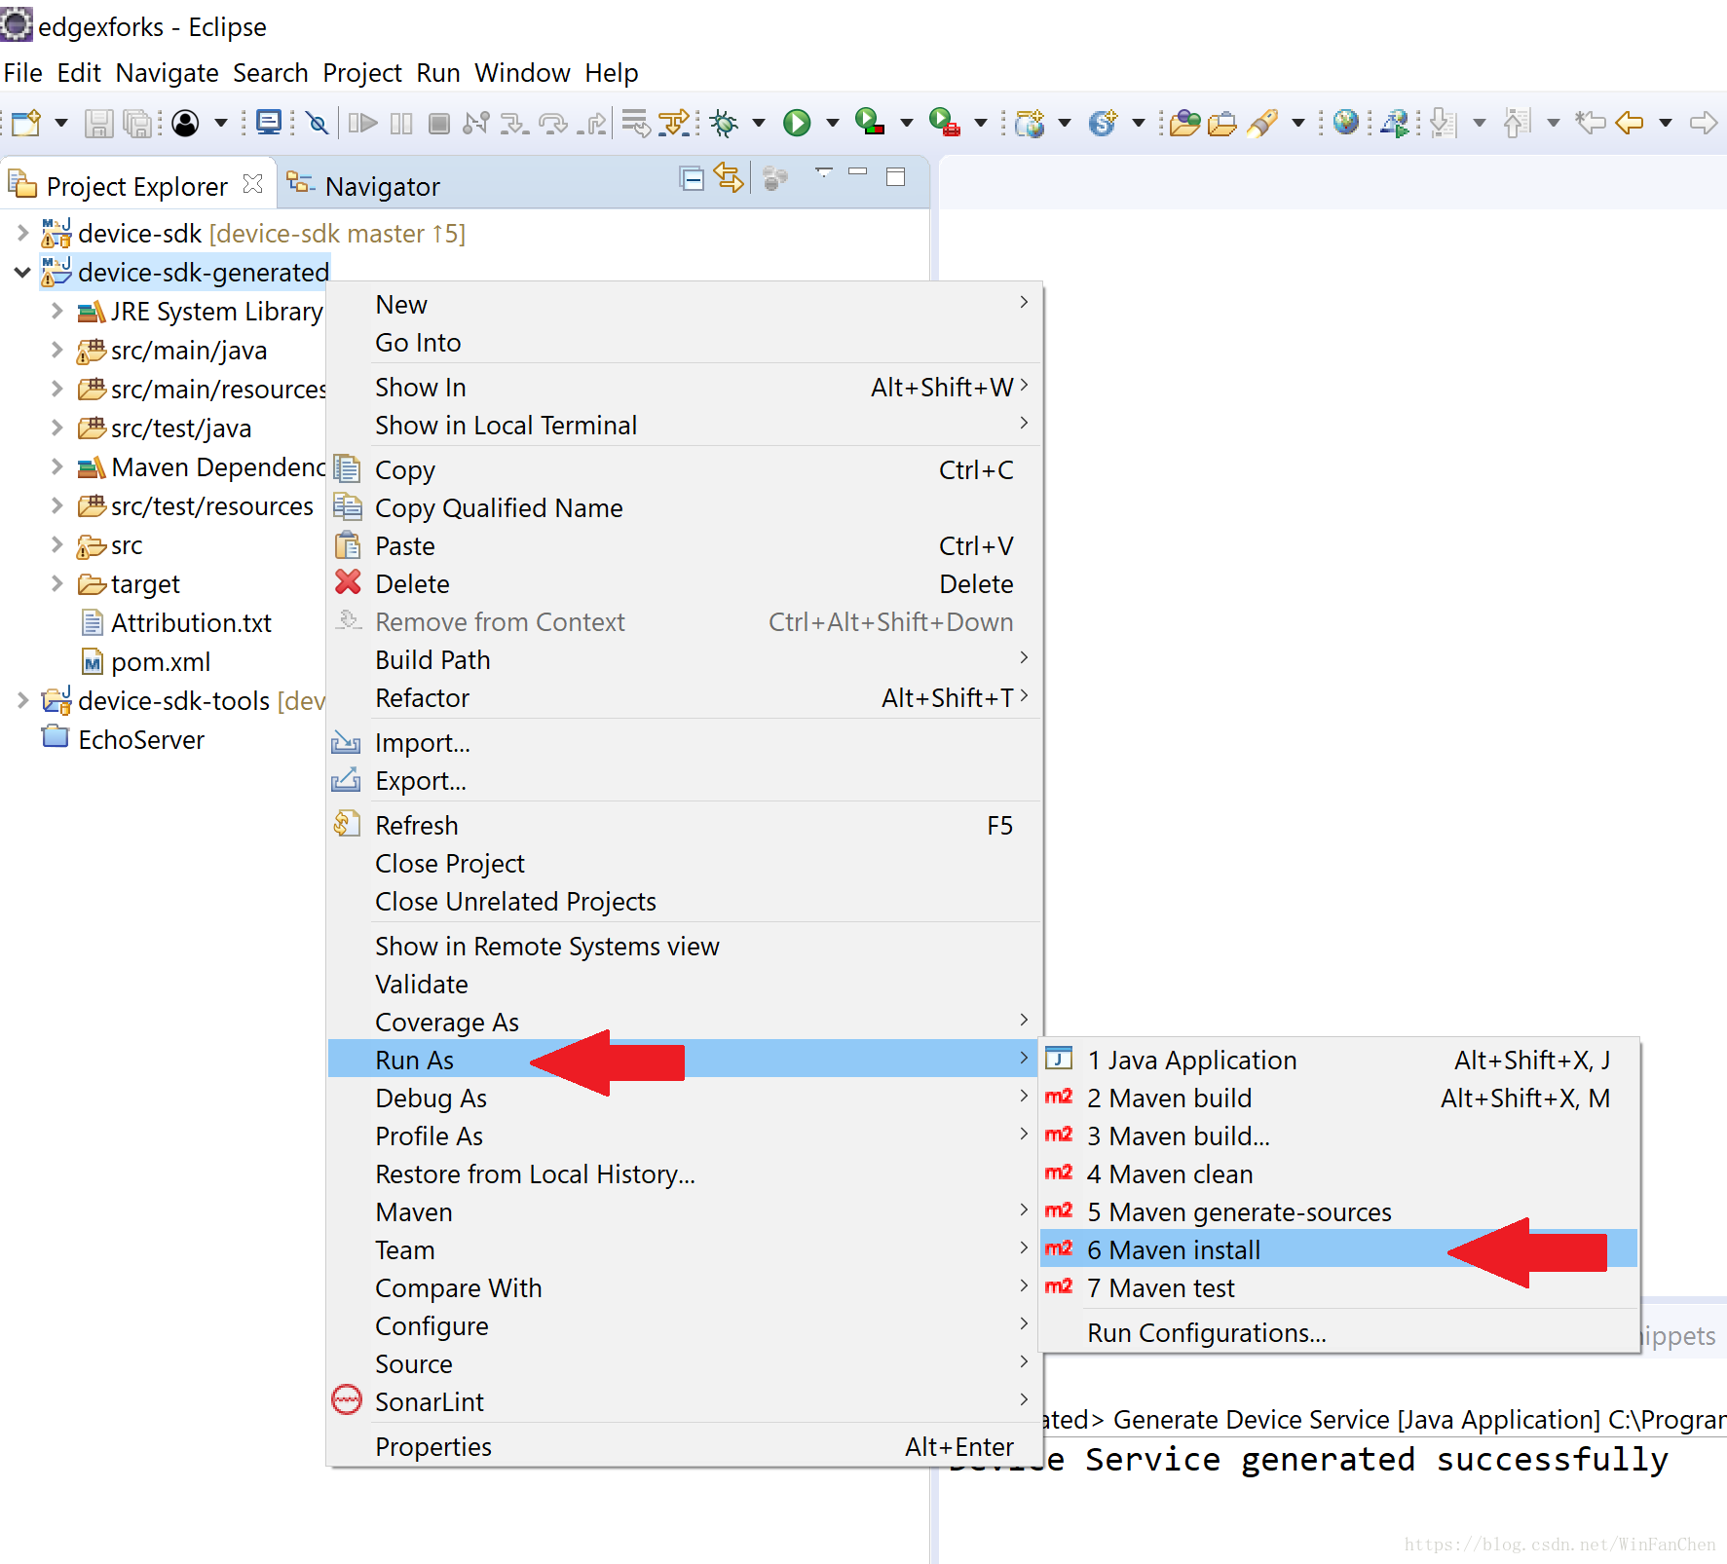The height and width of the screenshot is (1564, 1727).
Task: Open Project Explorer View Menu triangle
Action: [824, 172]
